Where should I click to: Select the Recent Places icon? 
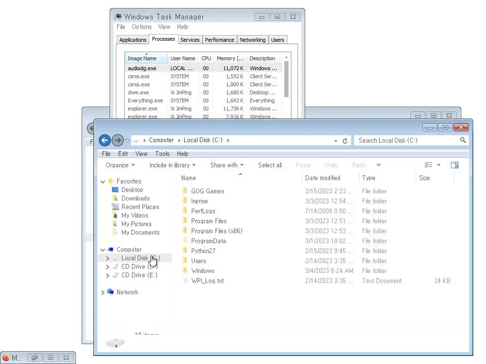click(x=115, y=207)
